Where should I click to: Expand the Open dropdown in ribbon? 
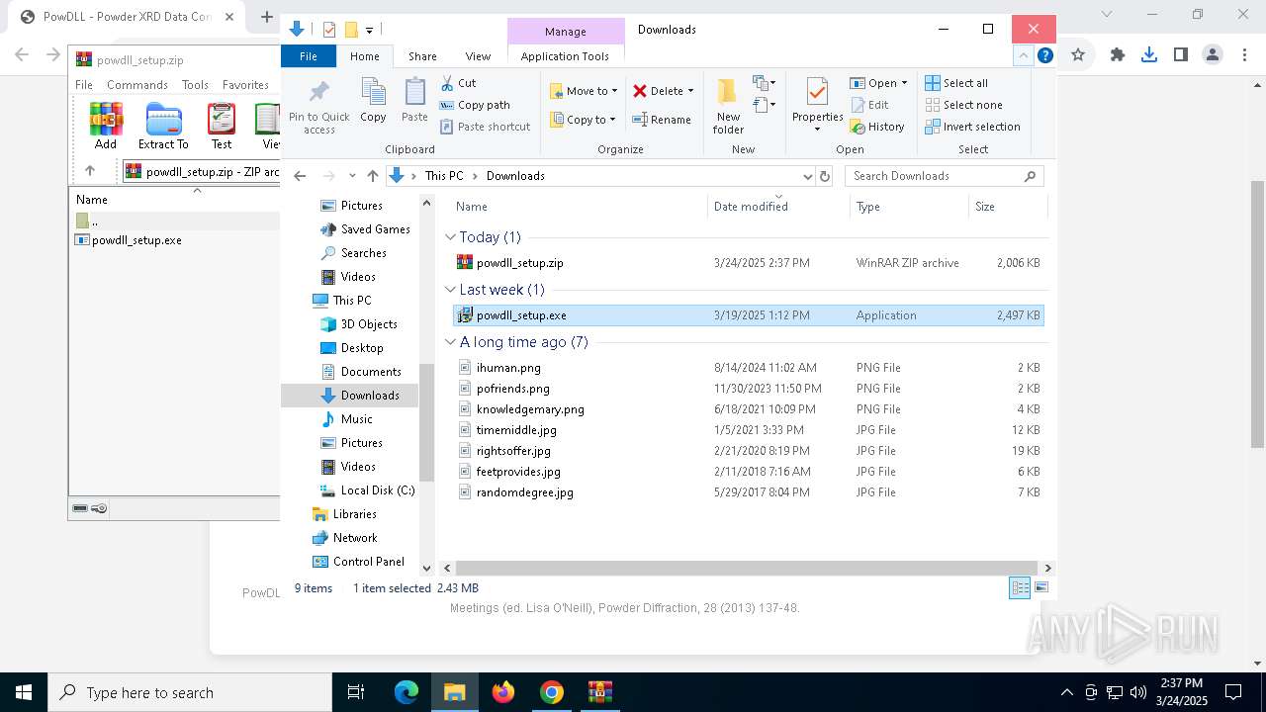click(x=904, y=83)
